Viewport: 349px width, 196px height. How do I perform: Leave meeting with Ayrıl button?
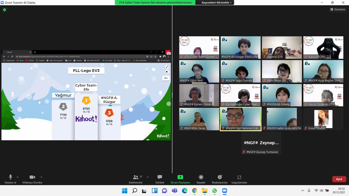click(339, 179)
